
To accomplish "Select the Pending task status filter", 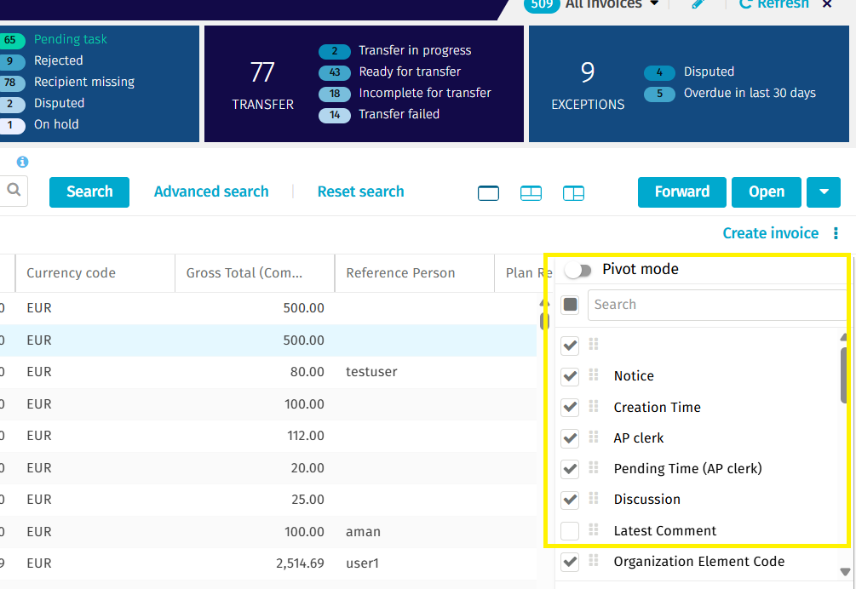I will (x=70, y=39).
